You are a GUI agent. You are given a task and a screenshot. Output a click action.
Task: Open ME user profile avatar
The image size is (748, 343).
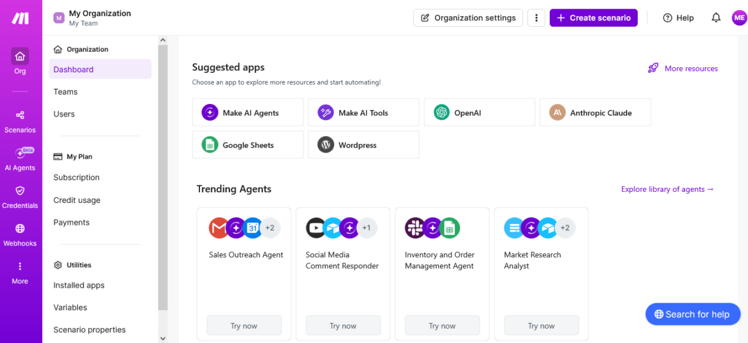pyautogui.click(x=739, y=17)
